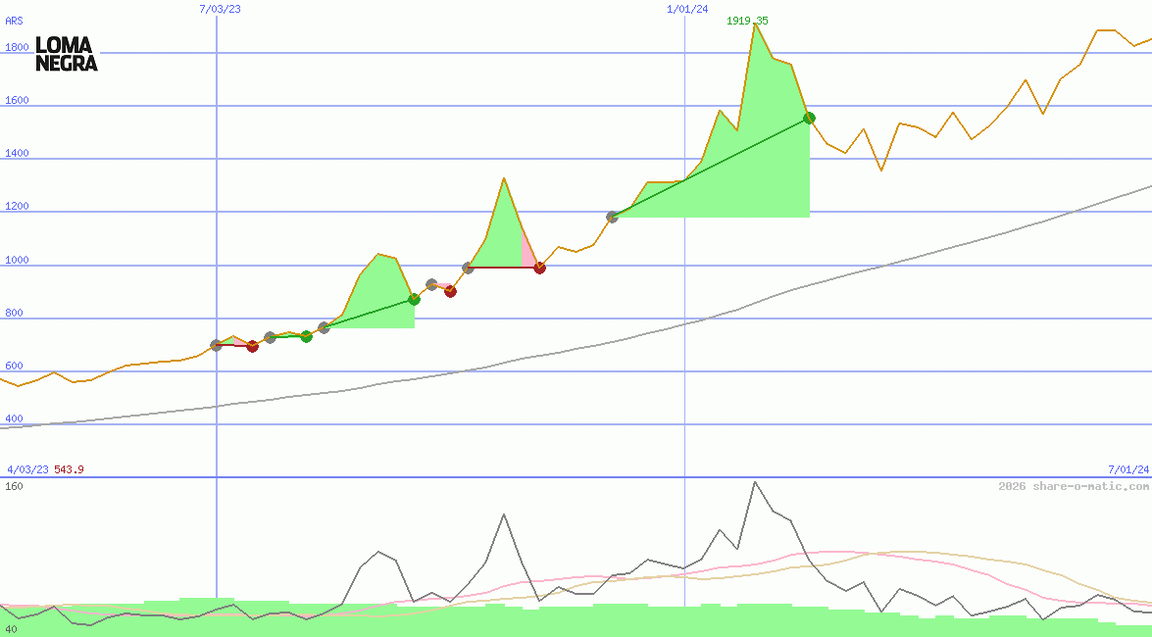Click the red exit marker near 1000
This screenshot has height=637, width=1152.
(x=539, y=268)
